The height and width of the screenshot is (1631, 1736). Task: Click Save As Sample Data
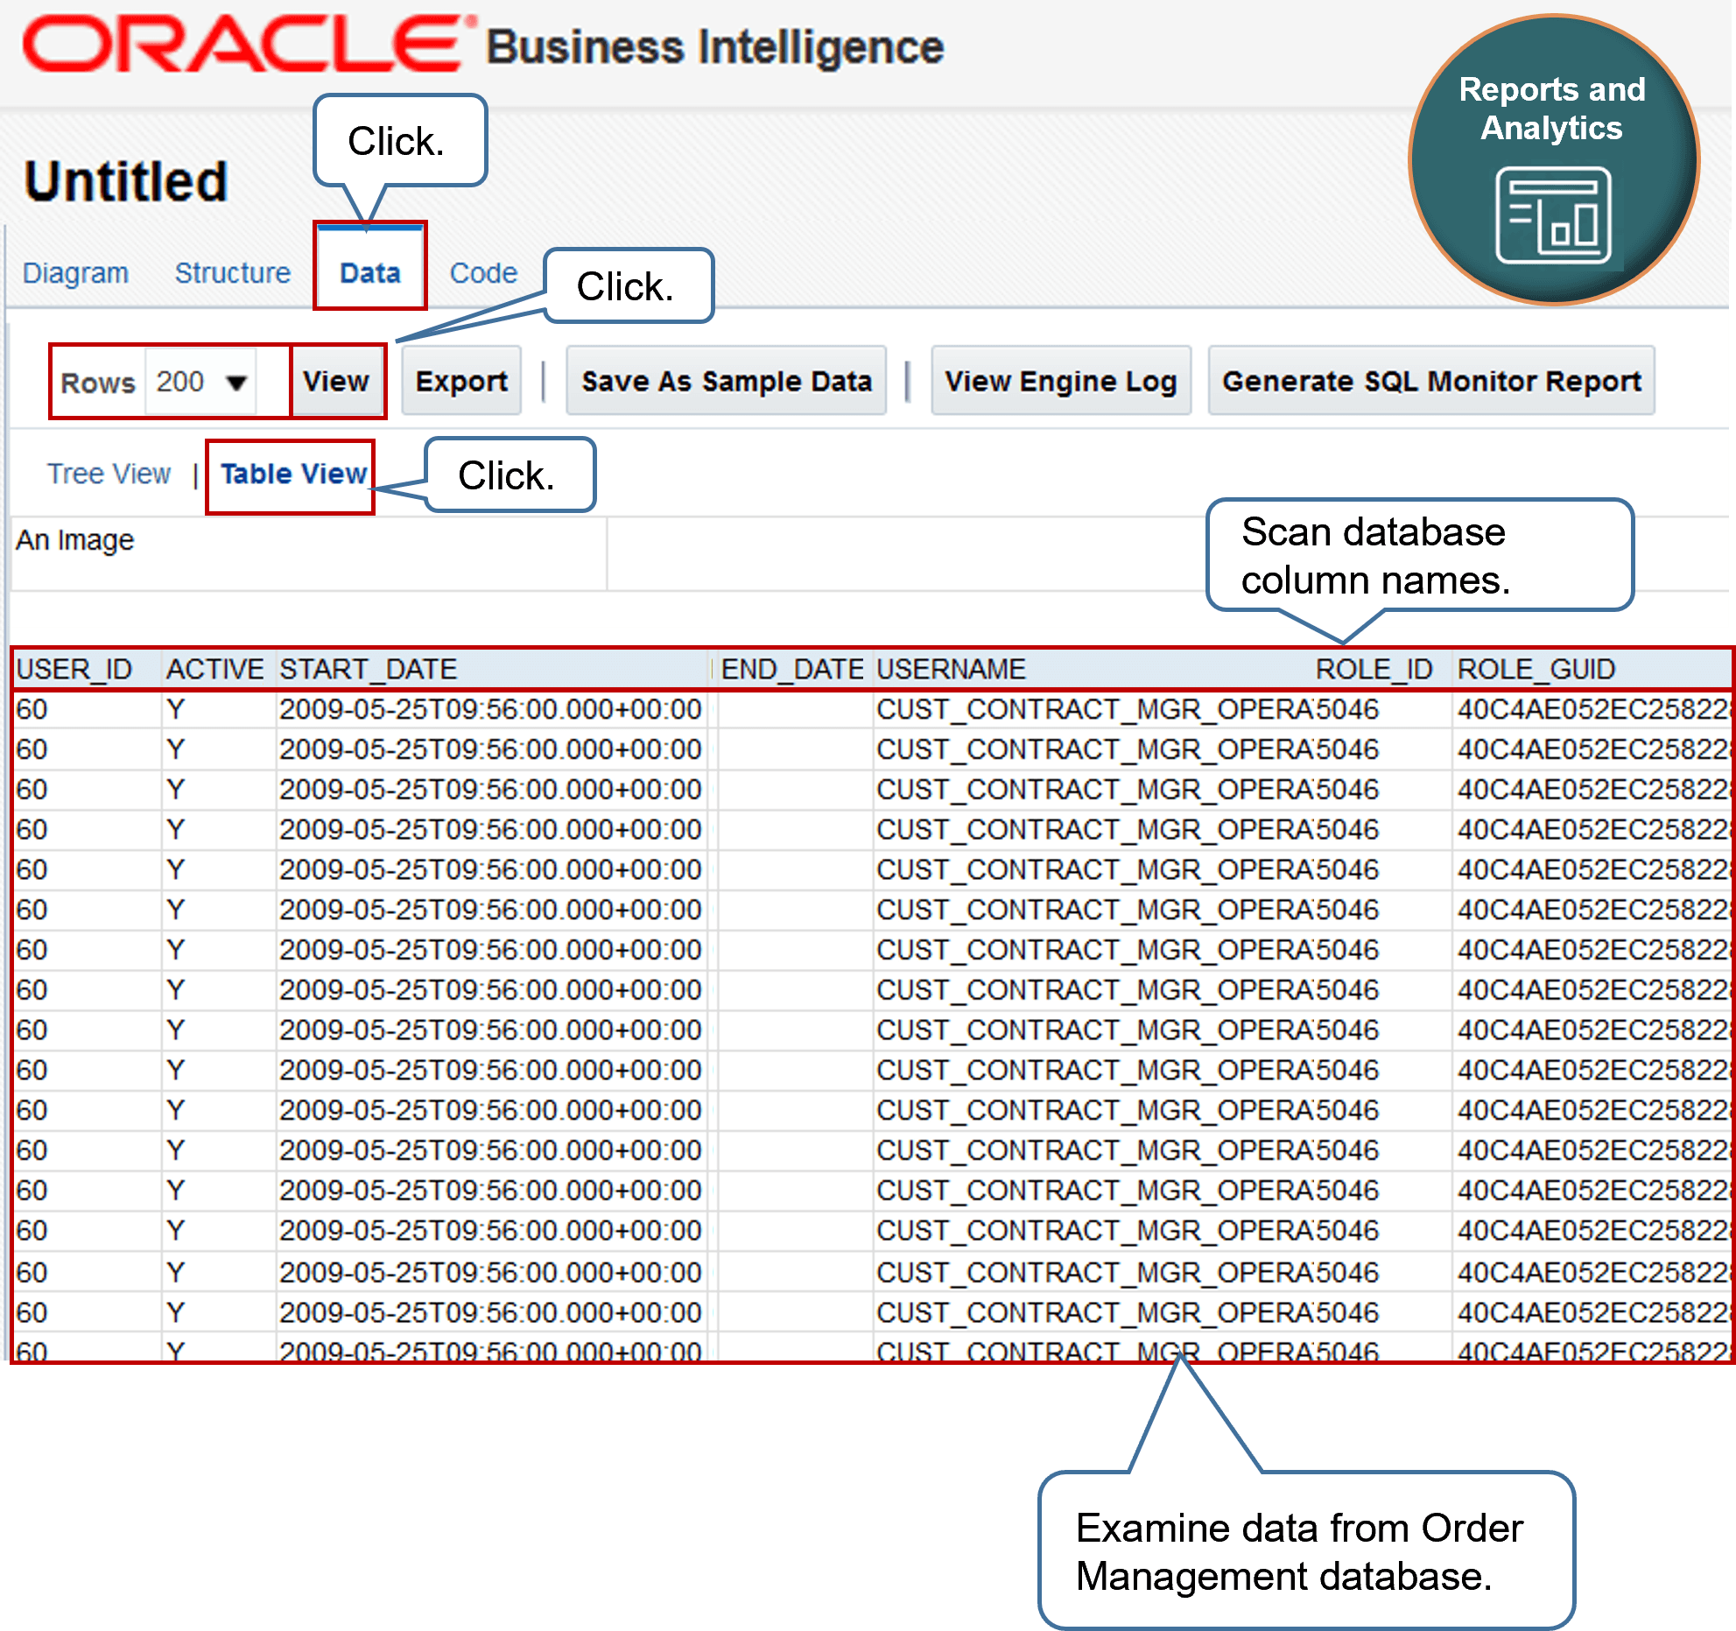coord(725,382)
